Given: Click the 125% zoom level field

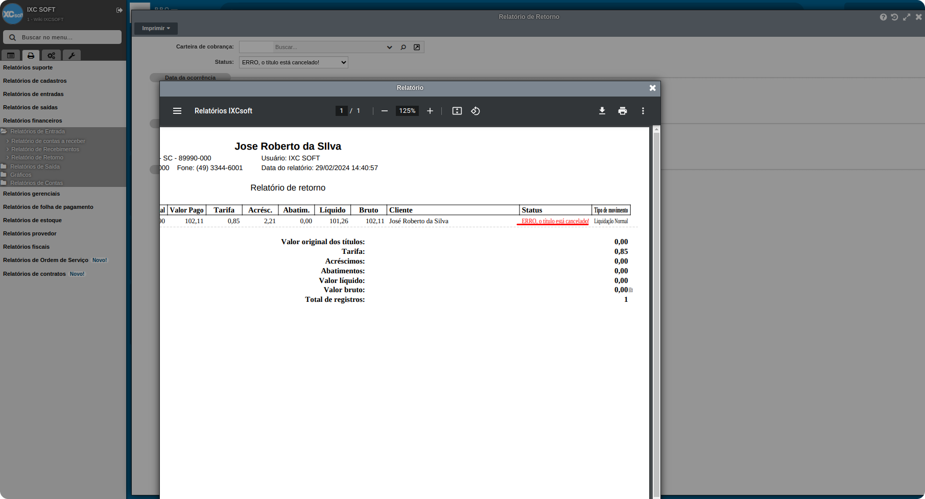Looking at the screenshot, I should click(407, 111).
